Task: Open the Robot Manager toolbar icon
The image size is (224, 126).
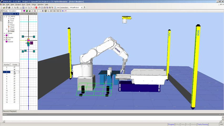Action: coord(39,8)
